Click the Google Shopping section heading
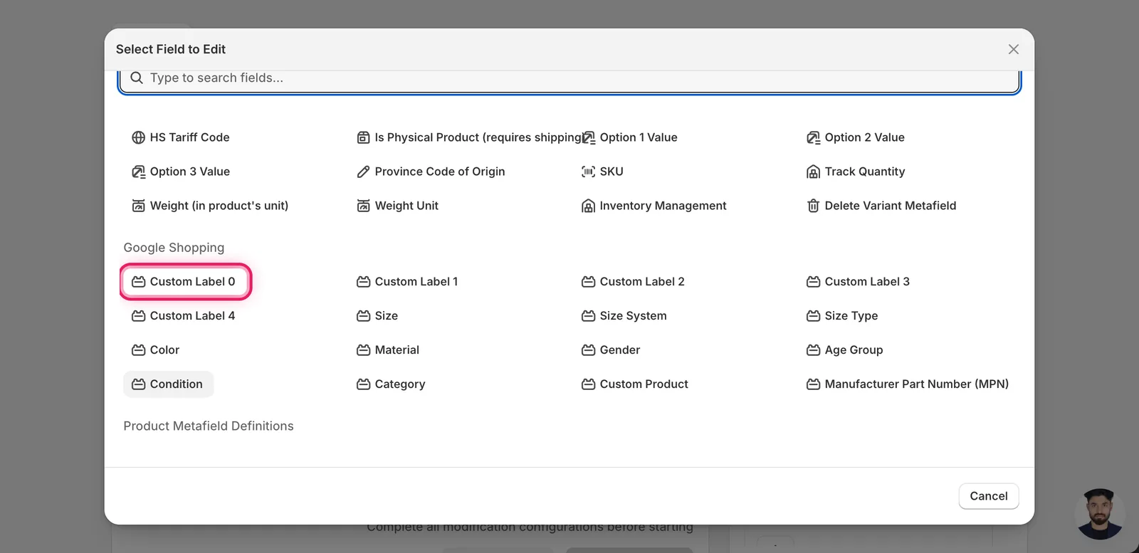Screen dimensions: 1139x553 [174, 248]
